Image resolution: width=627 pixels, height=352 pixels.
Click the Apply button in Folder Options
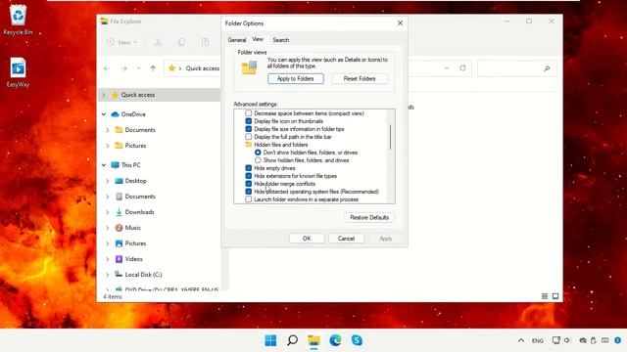click(385, 239)
